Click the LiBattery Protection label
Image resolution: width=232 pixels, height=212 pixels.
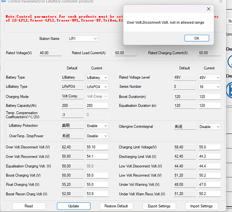click(x=23, y=126)
